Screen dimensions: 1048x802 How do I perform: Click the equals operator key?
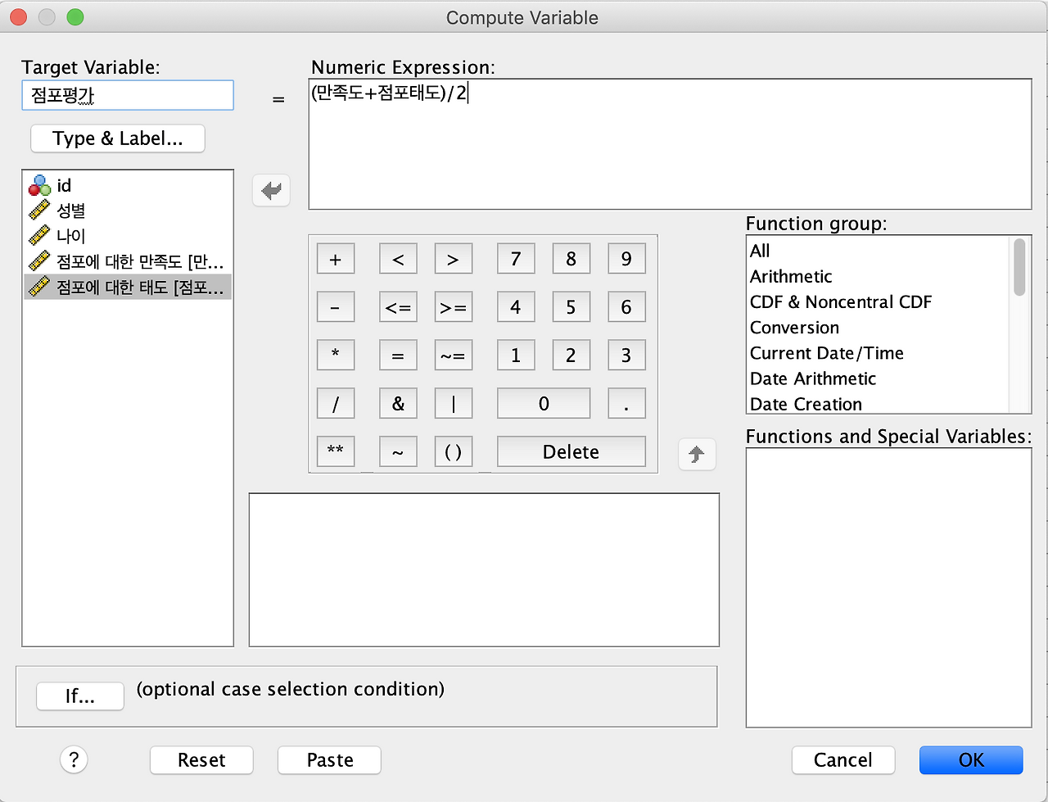point(398,356)
